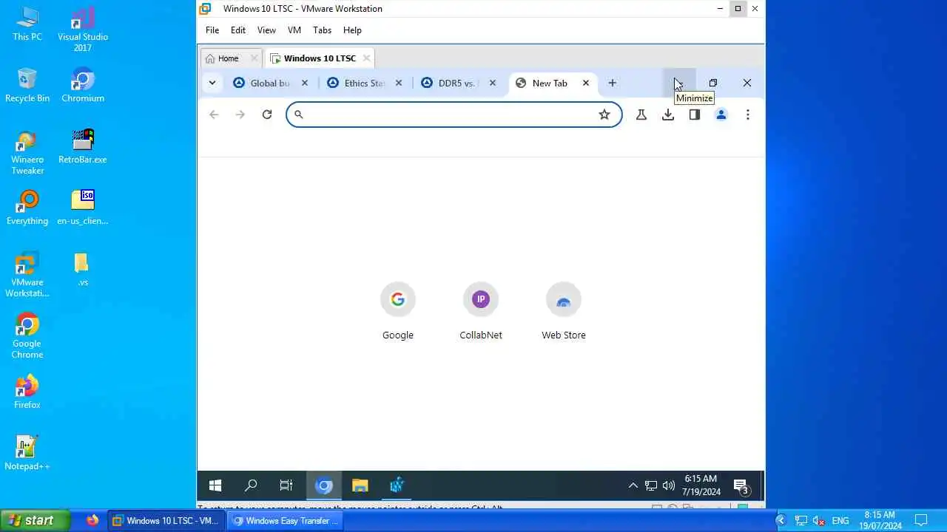Viewport: 947px width, 532px height.
Task: Open the guest Windows Start button
Action: coord(215,485)
